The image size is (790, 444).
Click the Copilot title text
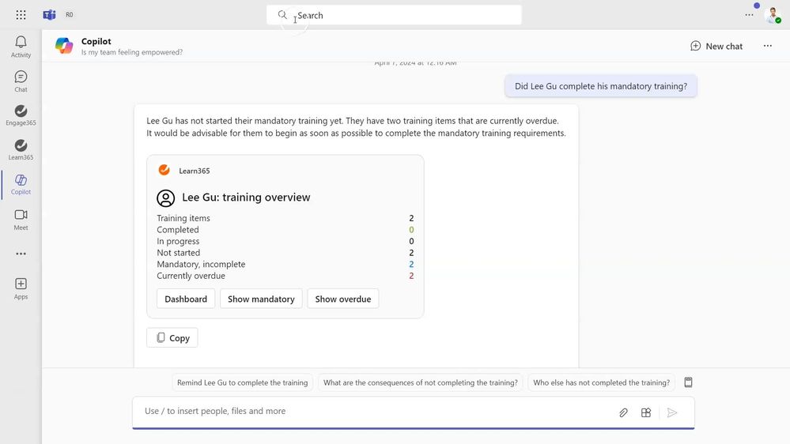click(x=96, y=41)
